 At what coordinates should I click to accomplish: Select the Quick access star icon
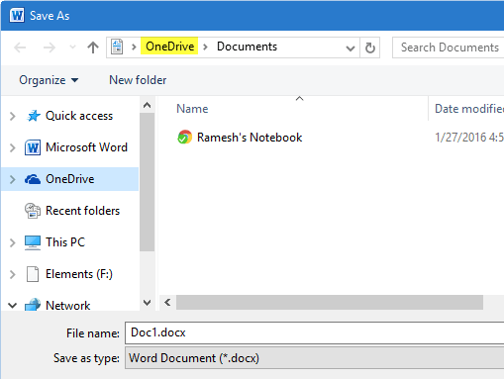click(x=33, y=116)
